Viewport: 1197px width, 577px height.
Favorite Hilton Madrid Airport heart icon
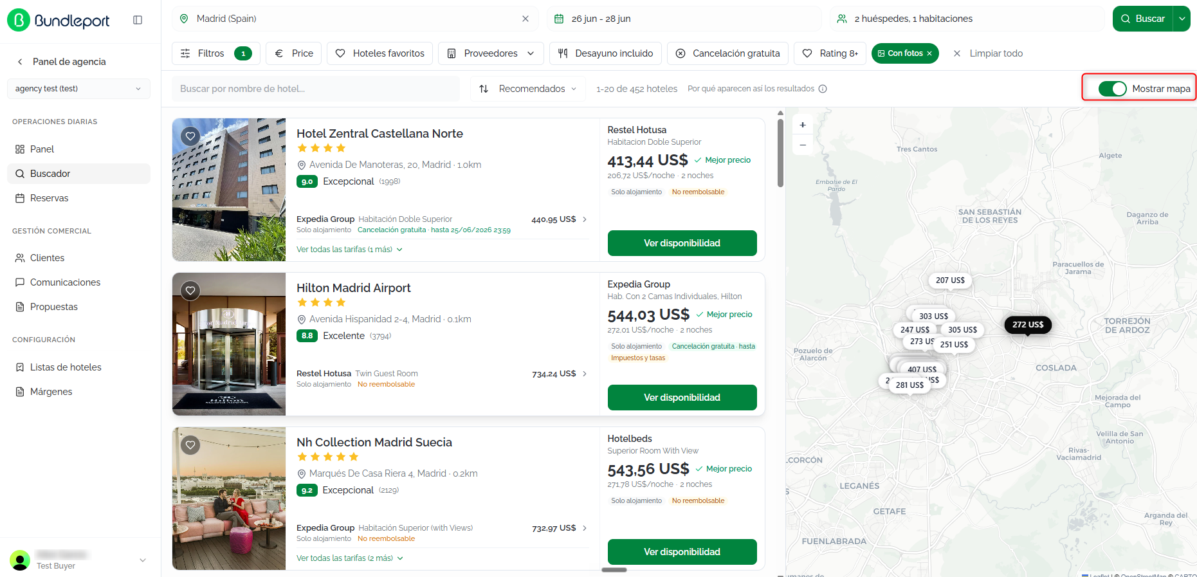coord(190,290)
